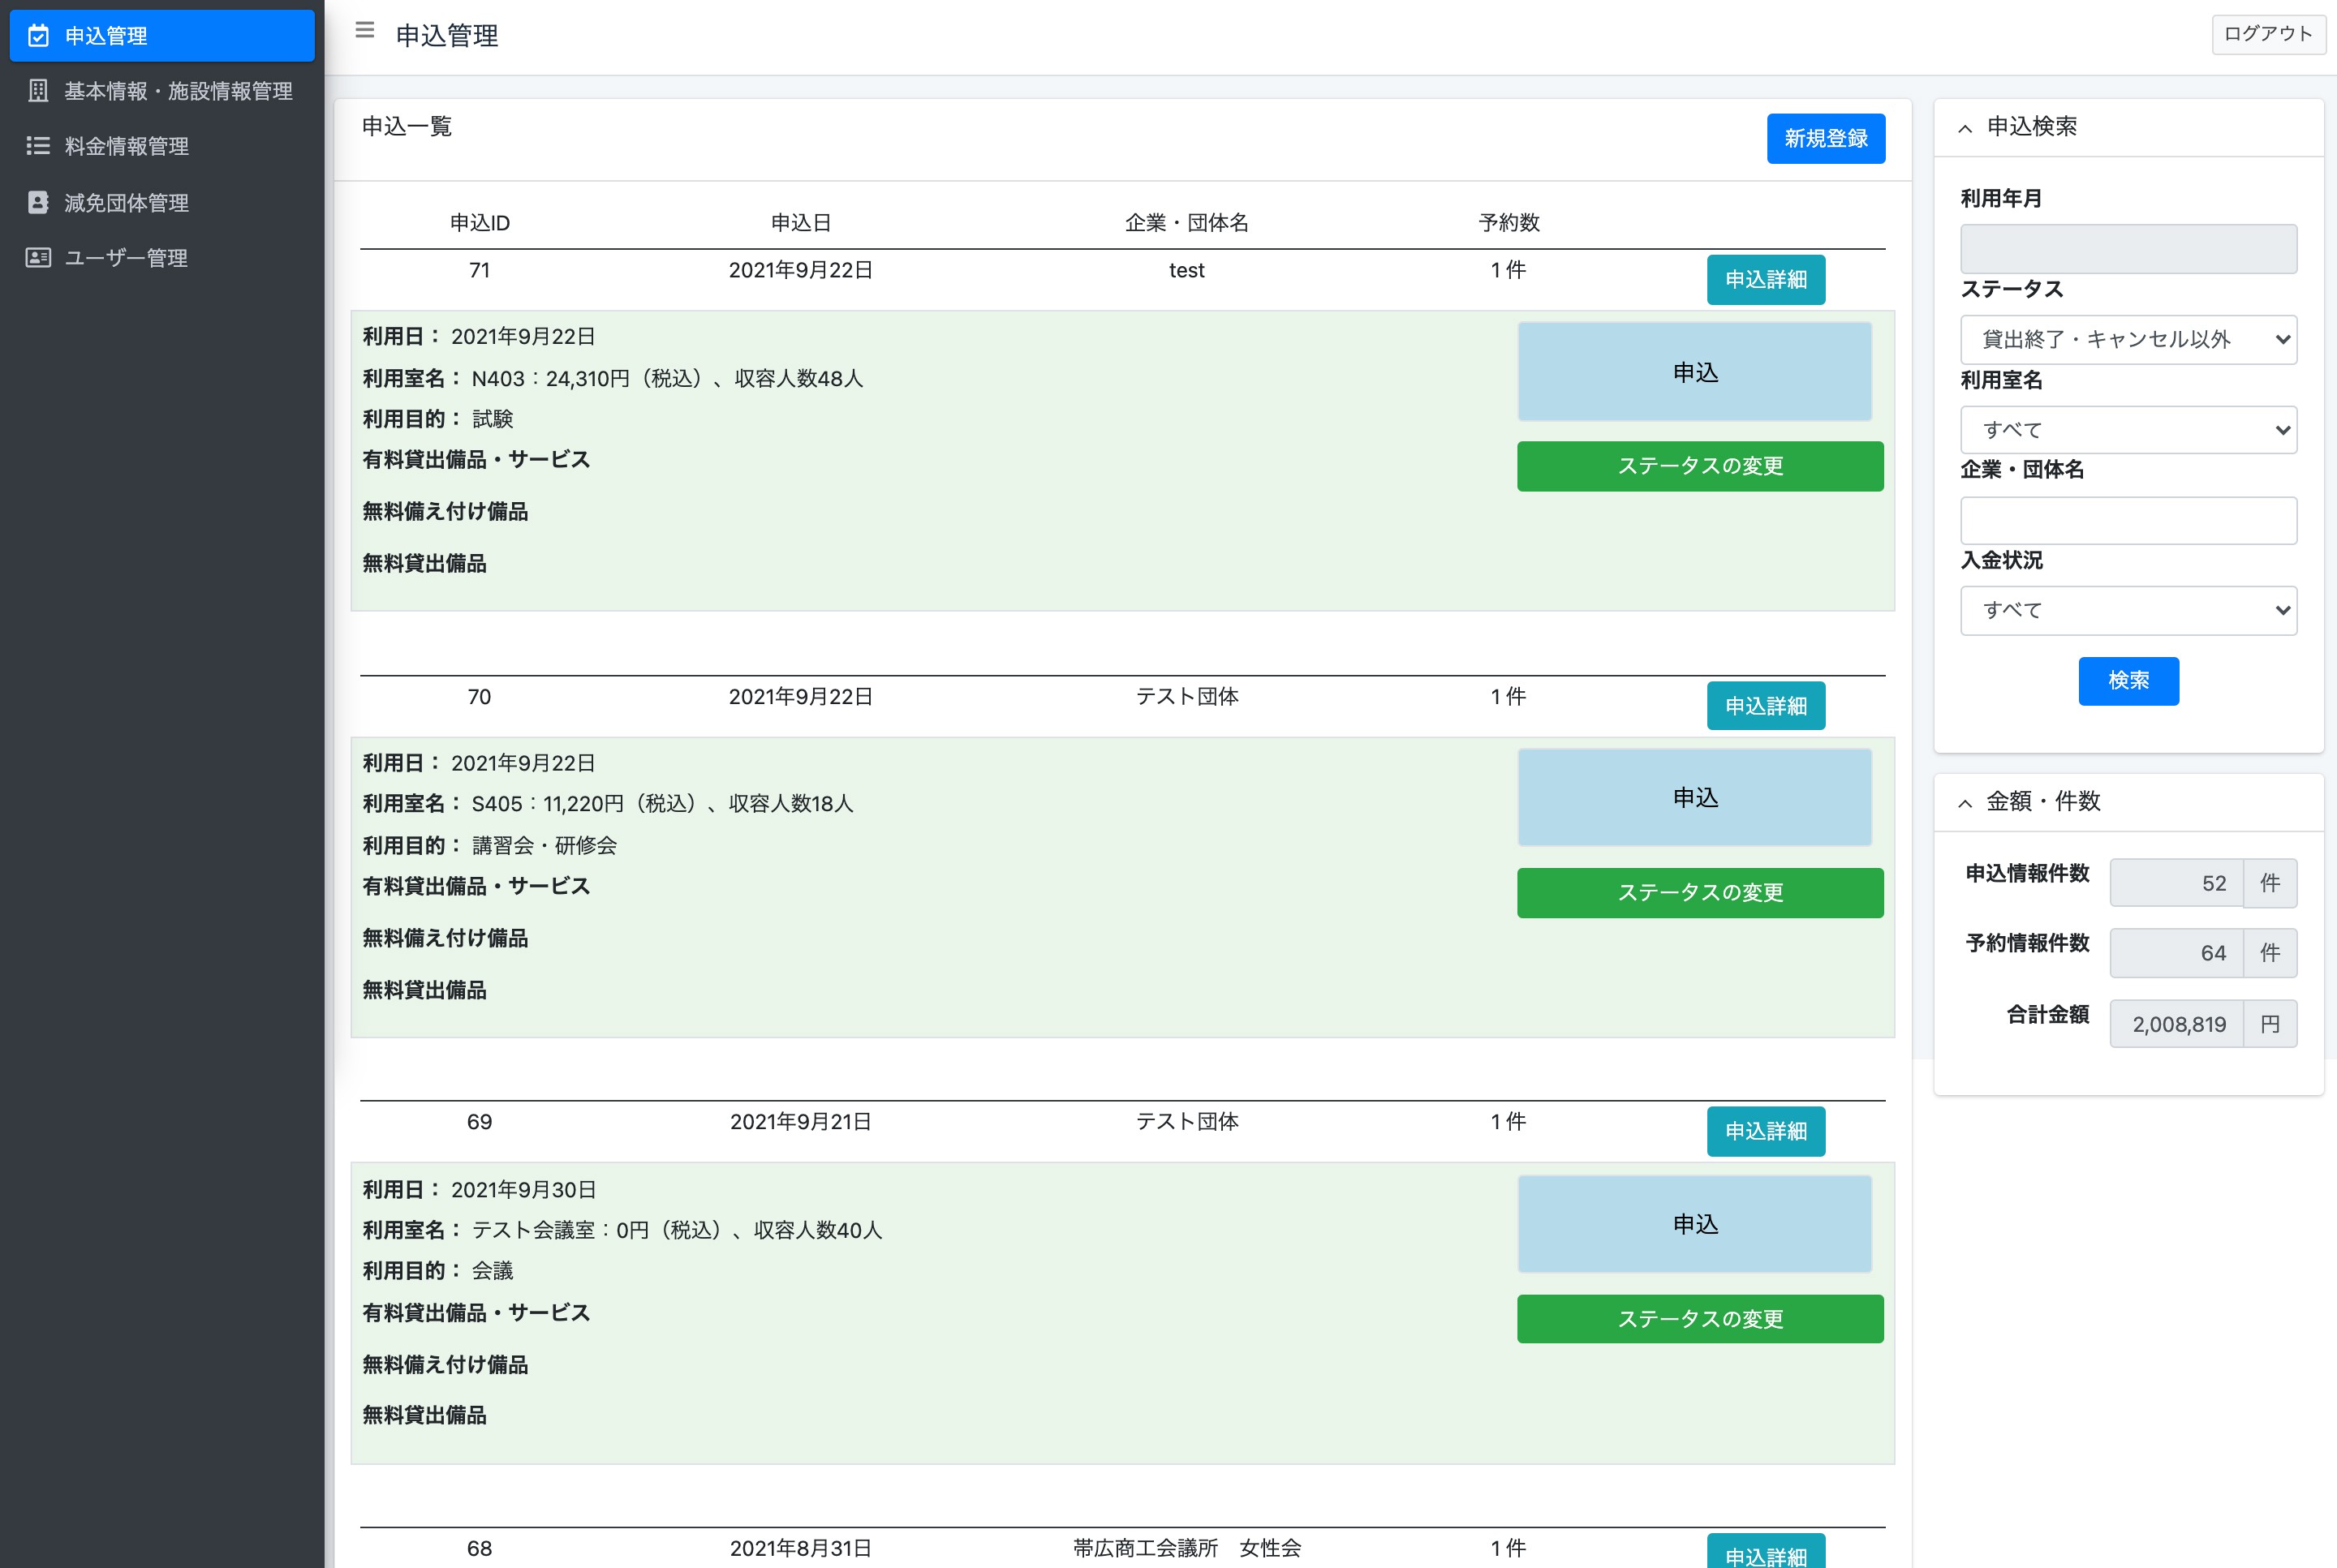
Task: Click the contact icon for 減免団体管理
Action: 38,203
